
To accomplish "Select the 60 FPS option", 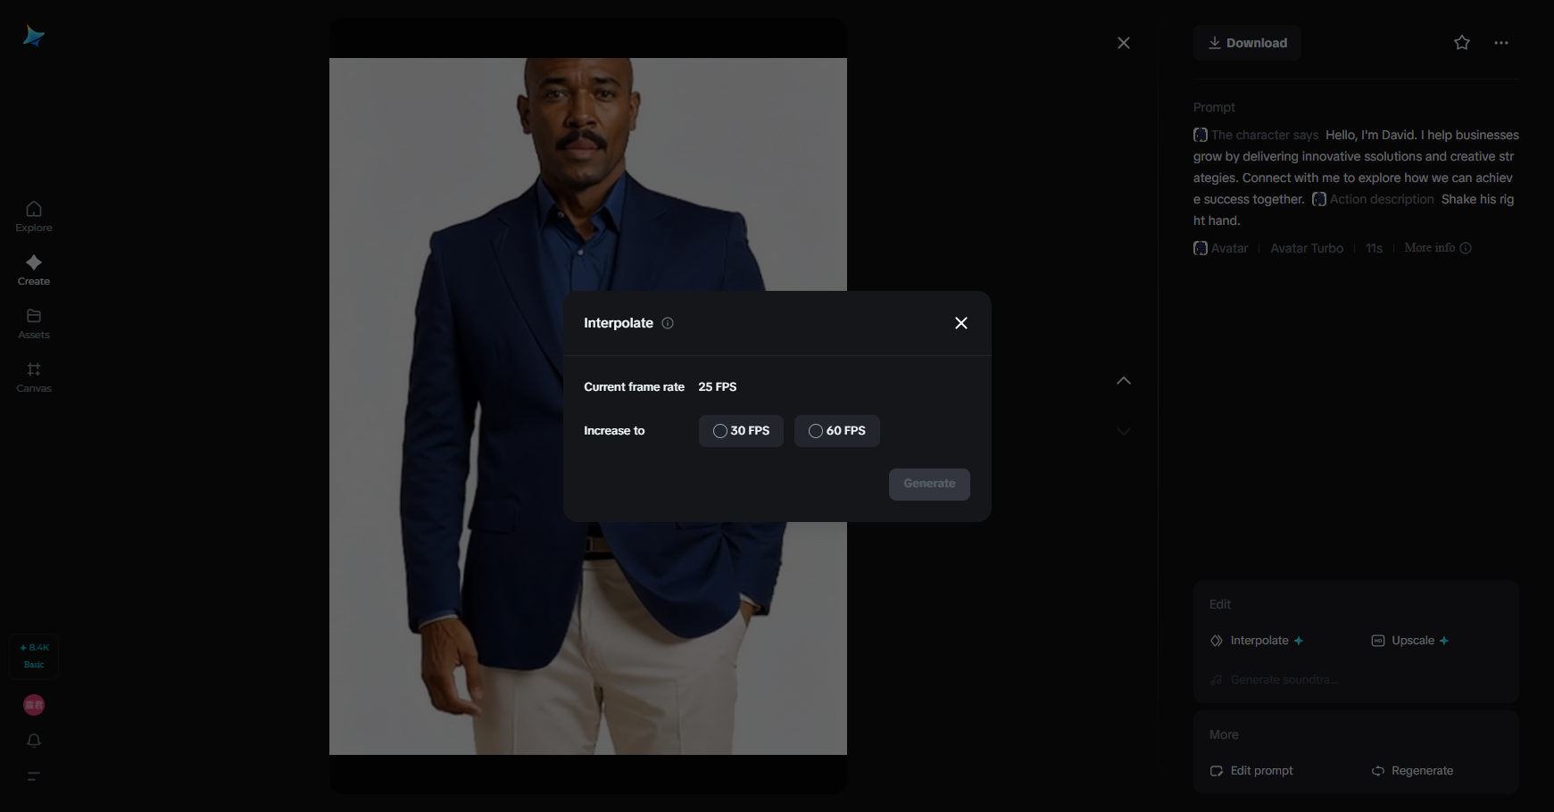I will point(837,431).
